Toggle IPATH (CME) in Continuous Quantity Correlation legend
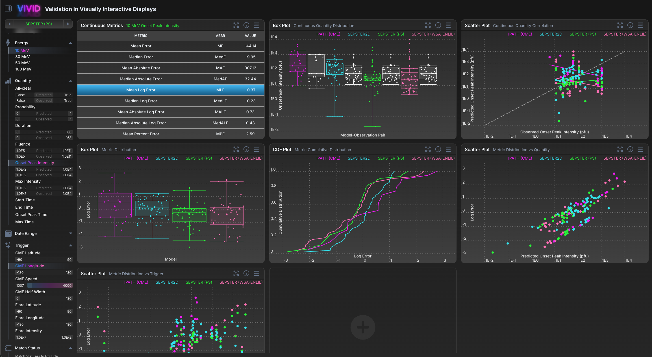Screen dimensions: 652x357 tap(520, 34)
